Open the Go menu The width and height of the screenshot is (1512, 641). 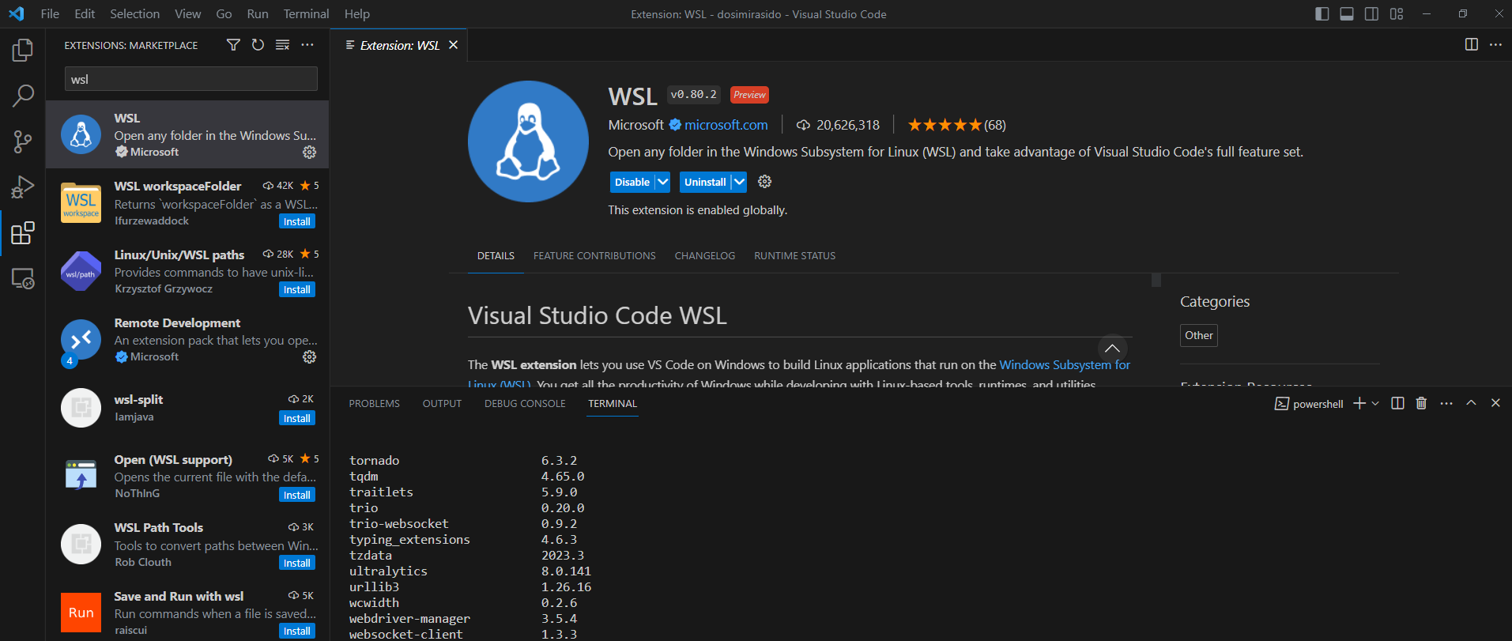[x=224, y=14]
